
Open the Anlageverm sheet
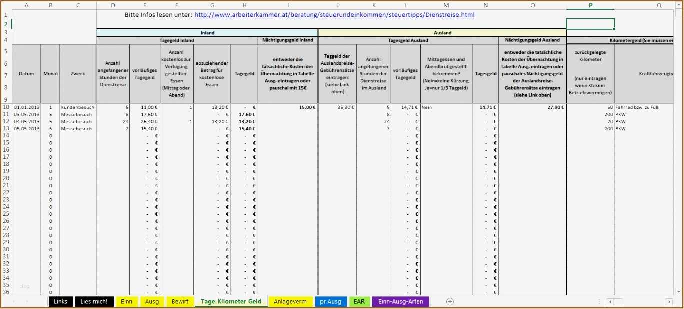tap(291, 301)
